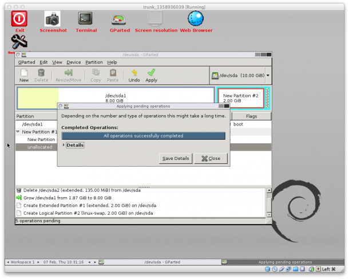This screenshot has width=349, height=279.
Task: Click the trash icon on Delete /dev/sda2 operation
Action: 19,190
